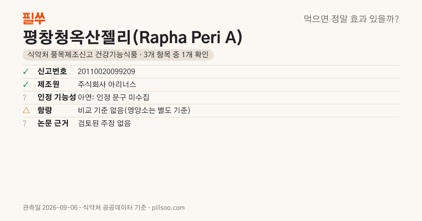Click the 인정 기능성 row label
Image resolution: width=422 pixels, height=221 pixels.
57,98
